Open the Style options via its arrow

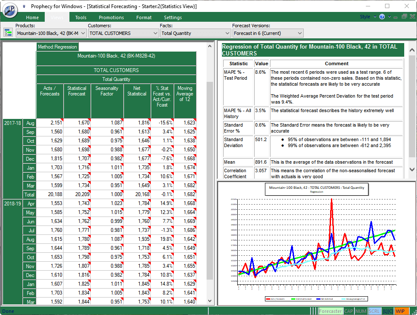pos(374,17)
